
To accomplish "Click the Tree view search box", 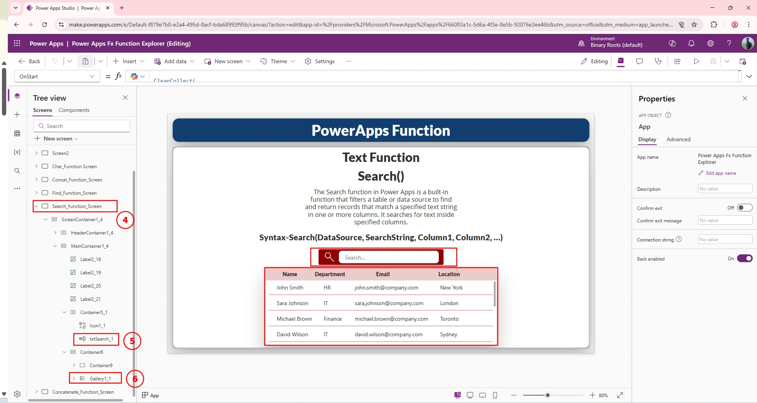I will (x=82, y=126).
